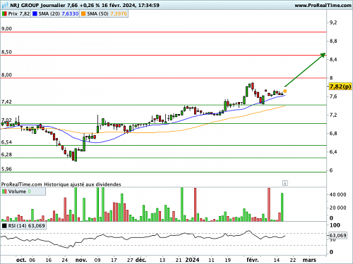Open the www.ProRealTime.com link
The width and height of the screenshot is (353, 264).
tap(323, 5)
